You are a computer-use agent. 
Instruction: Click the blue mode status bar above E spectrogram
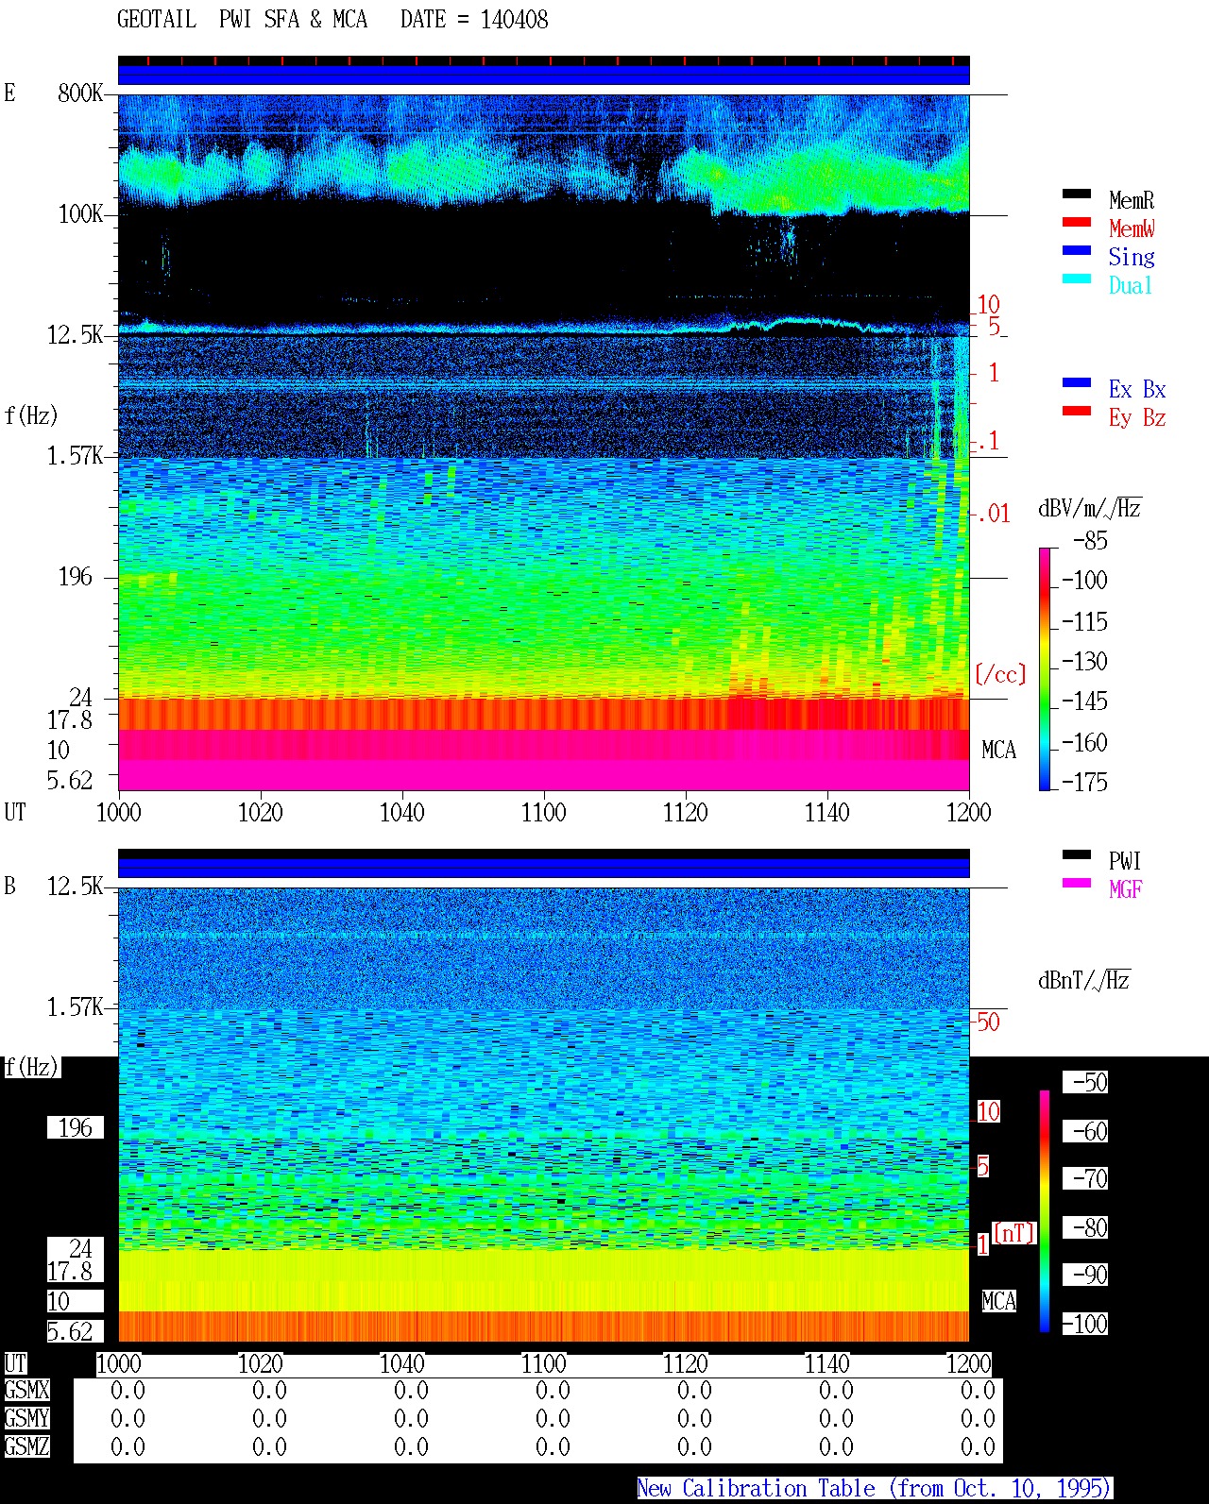click(544, 75)
